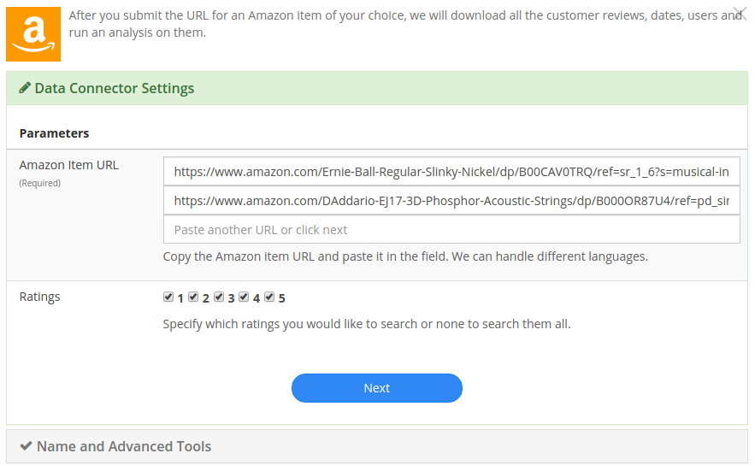Uncheck the rating 1 checkbox

coord(168,297)
